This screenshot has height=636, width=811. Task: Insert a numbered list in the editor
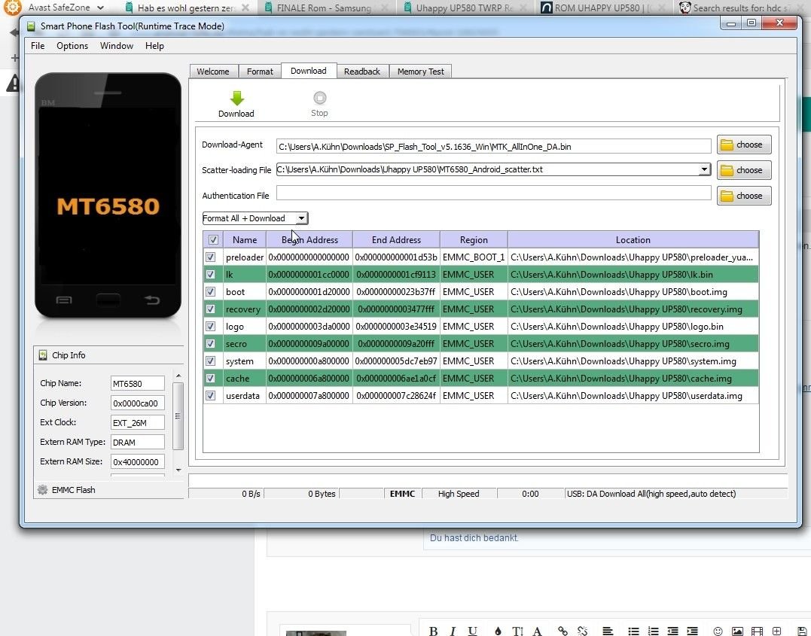(x=653, y=631)
